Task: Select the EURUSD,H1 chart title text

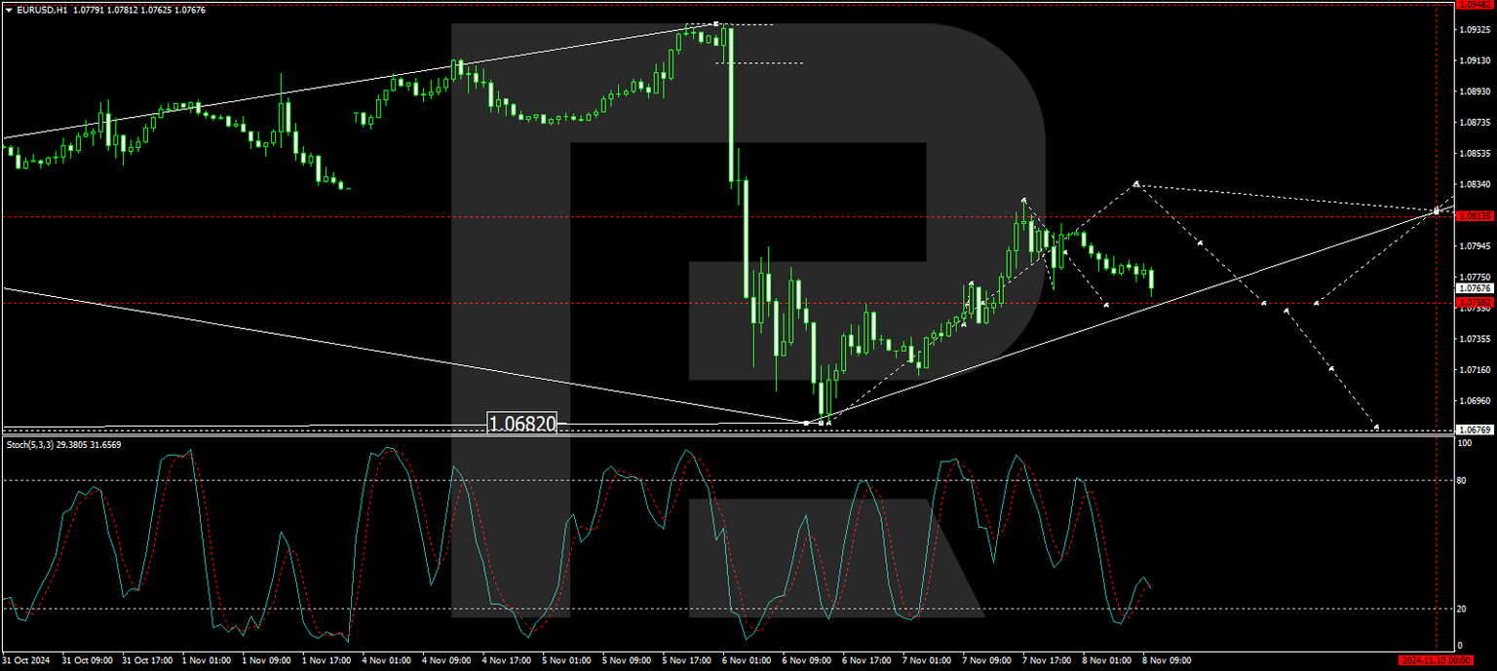Action: 42,10
